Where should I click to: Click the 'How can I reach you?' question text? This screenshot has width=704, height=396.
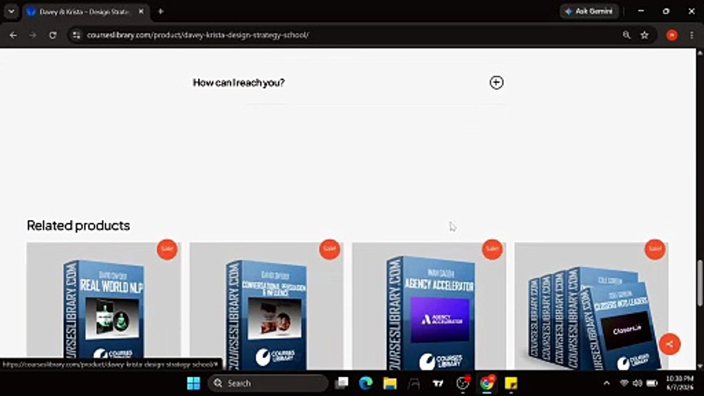pos(239,82)
